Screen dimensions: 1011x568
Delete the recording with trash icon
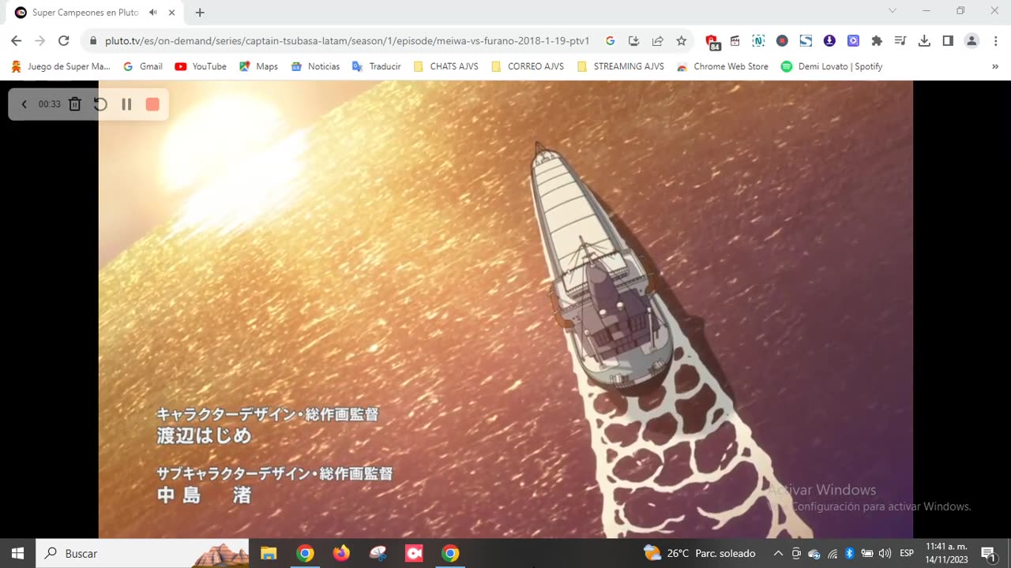coord(75,104)
